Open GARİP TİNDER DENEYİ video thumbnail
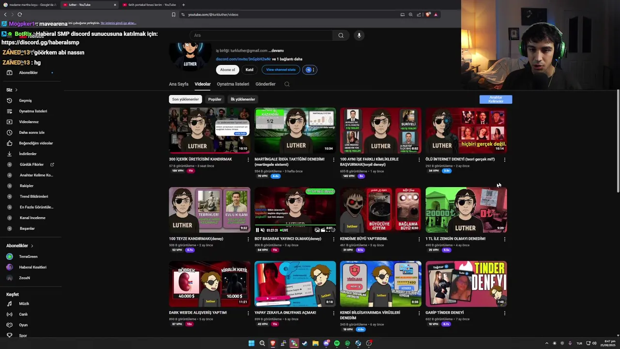620x349 pixels. (x=466, y=284)
